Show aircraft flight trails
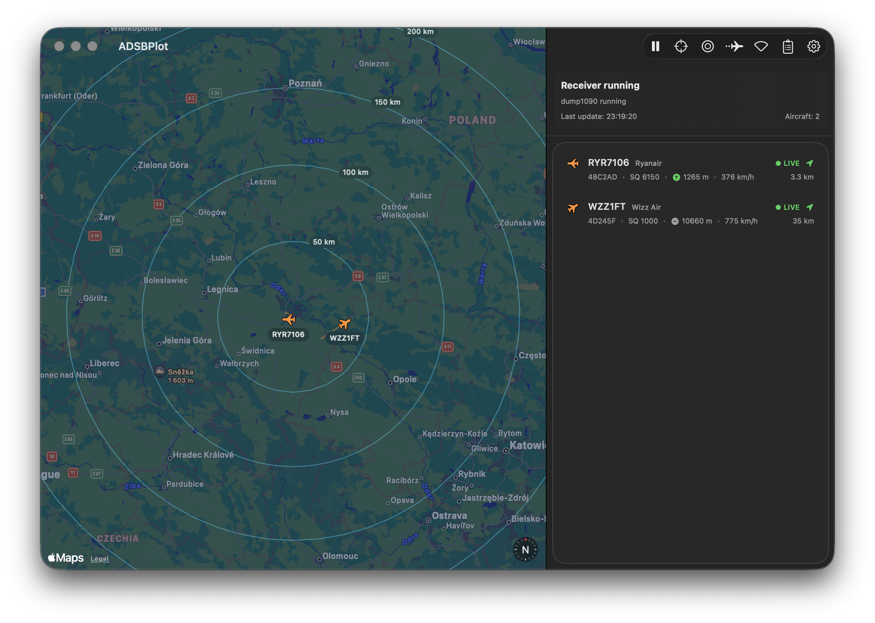The width and height of the screenshot is (875, 623). [735, 46]
